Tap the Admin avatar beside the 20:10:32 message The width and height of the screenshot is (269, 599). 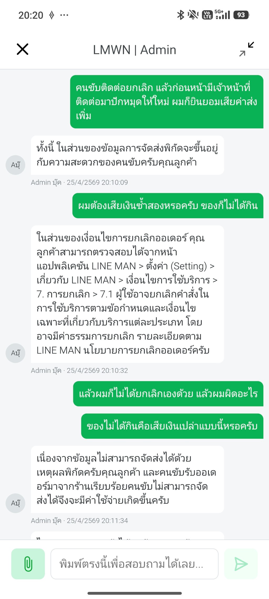[x=15, y=353]
